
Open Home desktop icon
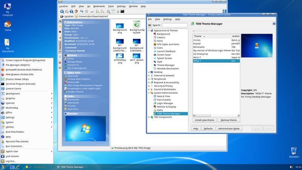(x=8, y=26)
